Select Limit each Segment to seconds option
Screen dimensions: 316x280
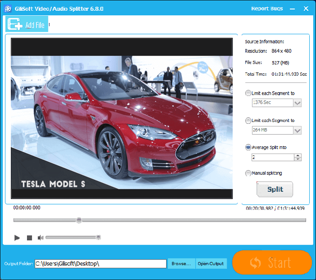click(x=248, y=93)
